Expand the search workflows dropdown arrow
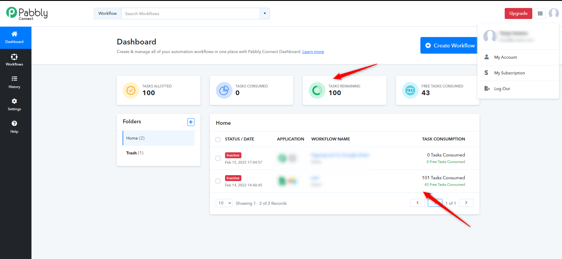Viewport: 562px width, 259px height. tap(265, 13)
